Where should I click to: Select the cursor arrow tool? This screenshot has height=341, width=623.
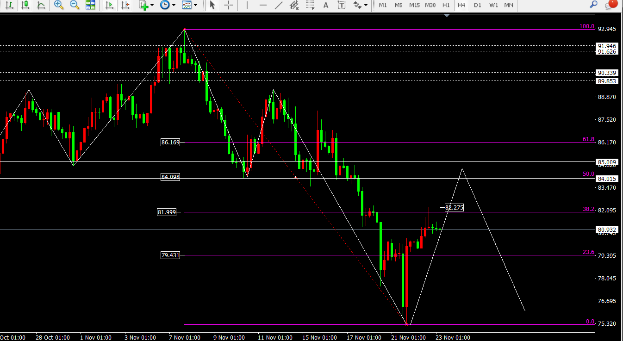212,5
